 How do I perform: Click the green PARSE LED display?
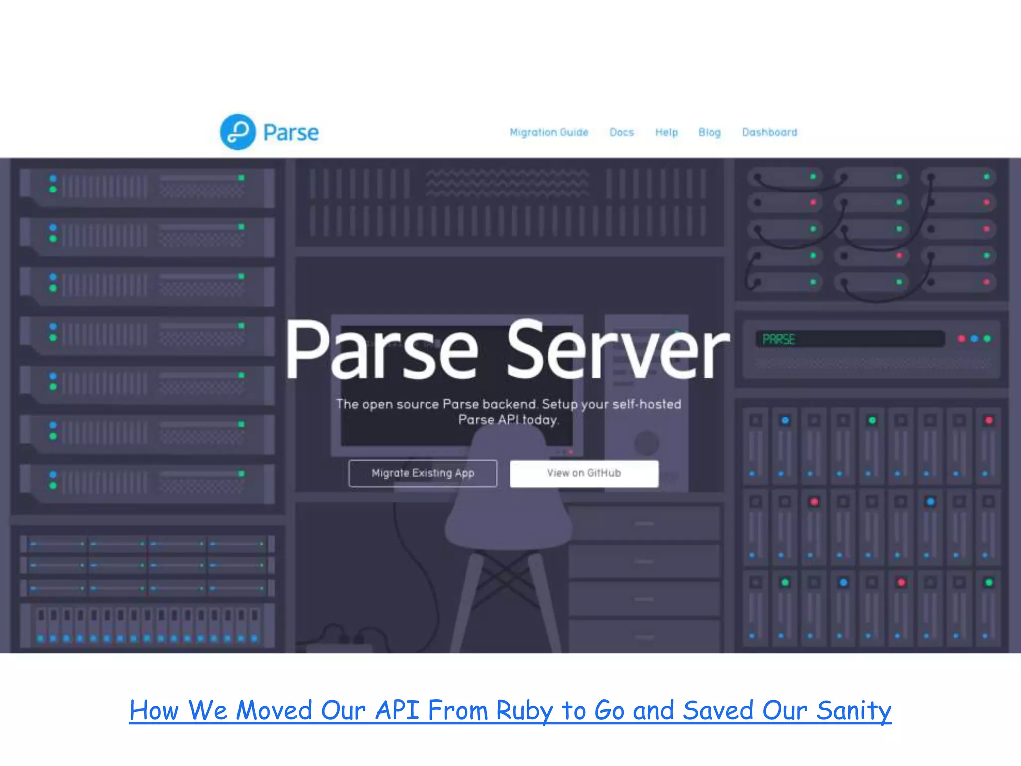pyautogui.click(x=779, y=340)
